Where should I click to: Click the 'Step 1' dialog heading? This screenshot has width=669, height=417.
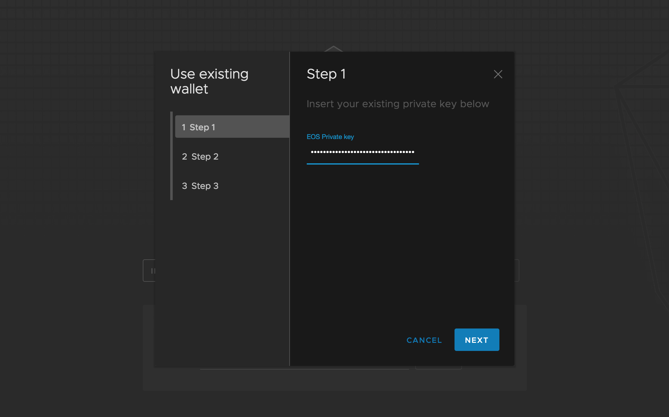point(326,74)
